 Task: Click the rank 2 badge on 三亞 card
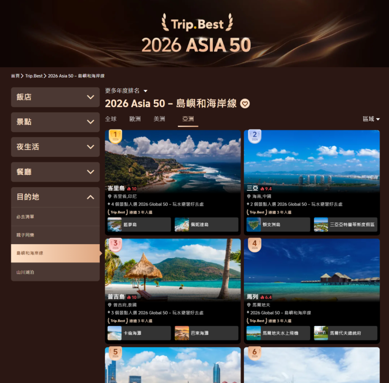pyautogui.click(x=255, y=137)
